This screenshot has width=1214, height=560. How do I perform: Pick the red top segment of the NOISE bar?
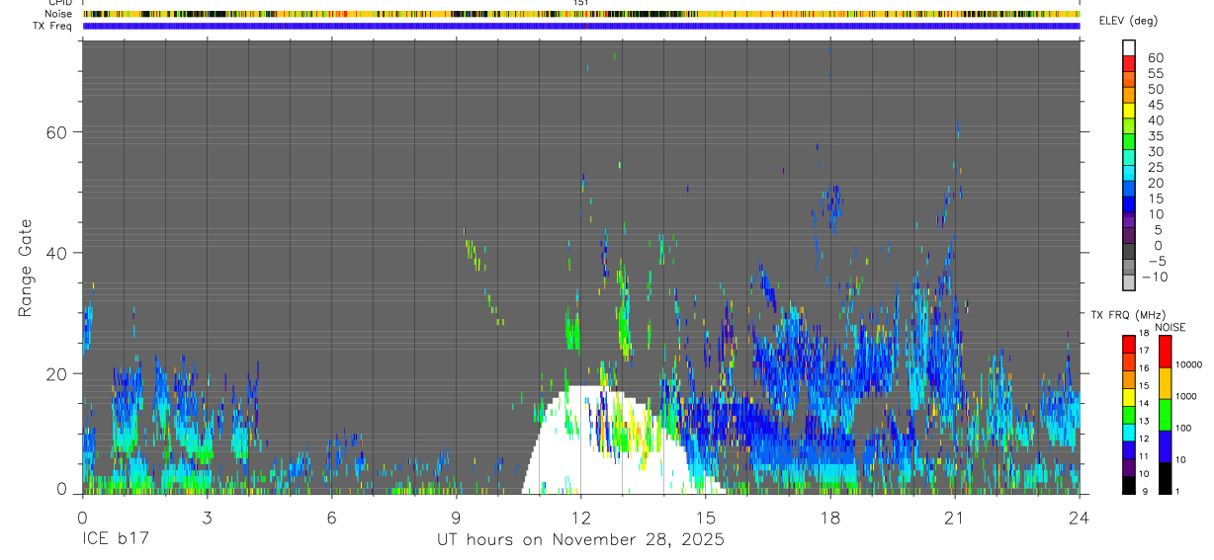click(1165, 352)
